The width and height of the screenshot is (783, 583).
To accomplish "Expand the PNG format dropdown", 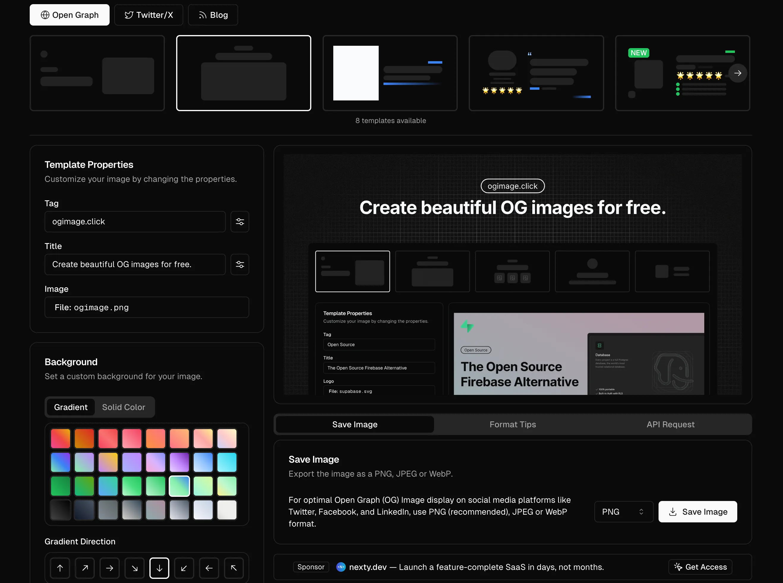I will click(x=623, y=511).
